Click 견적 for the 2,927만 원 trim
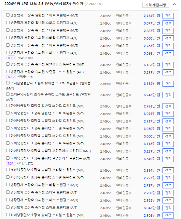The image size is (181, 219). click(168, 178)
